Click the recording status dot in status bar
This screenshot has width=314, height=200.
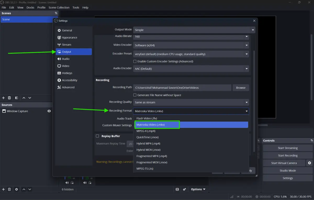(x=257, y=197)
